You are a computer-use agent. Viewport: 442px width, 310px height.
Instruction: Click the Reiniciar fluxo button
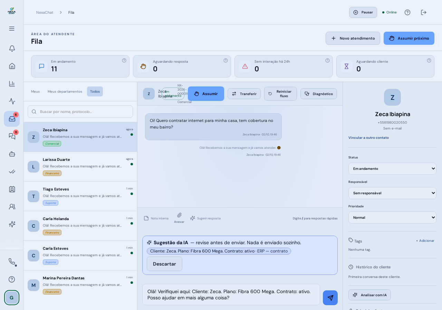pos(280,94)
